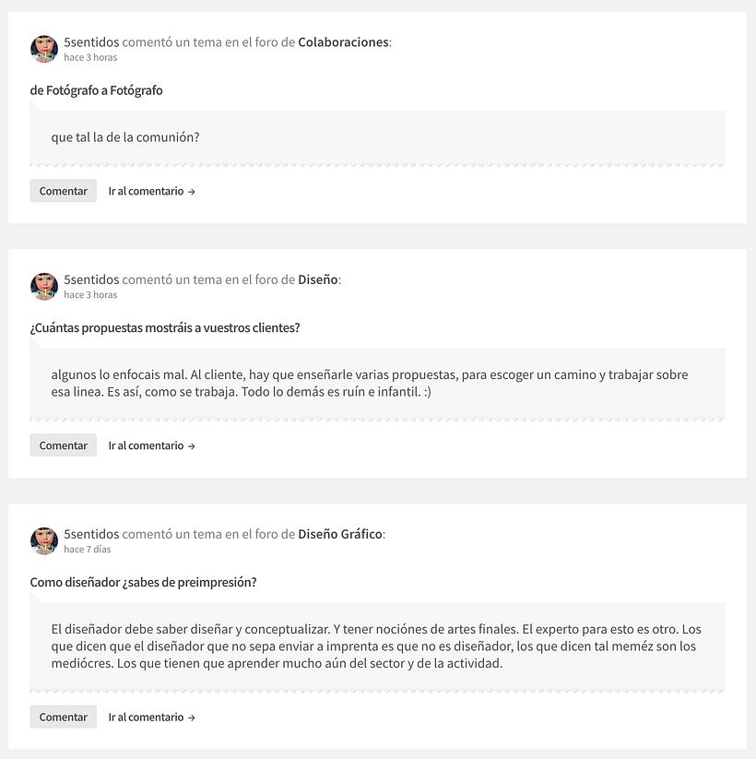Click Comentar under the comunión comment
This screenshot has width=756, height=759.
64,191
